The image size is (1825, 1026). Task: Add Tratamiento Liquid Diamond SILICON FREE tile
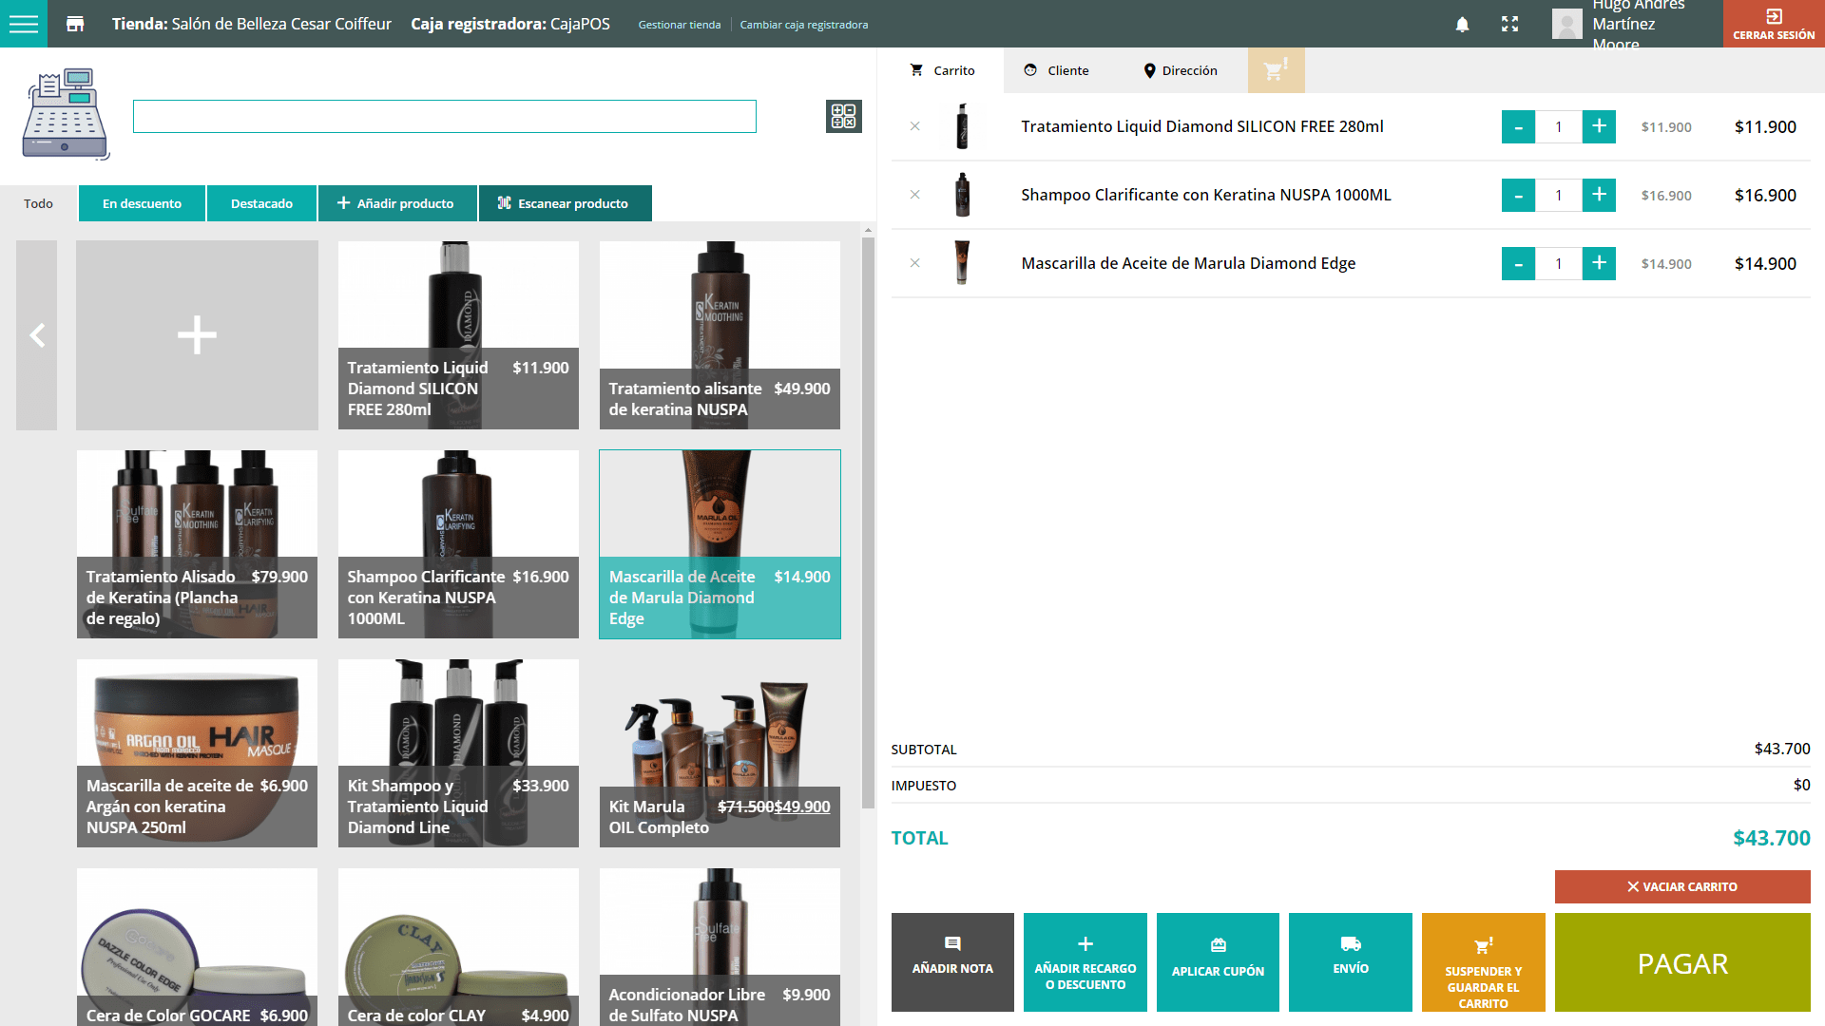tap(458, 335)
